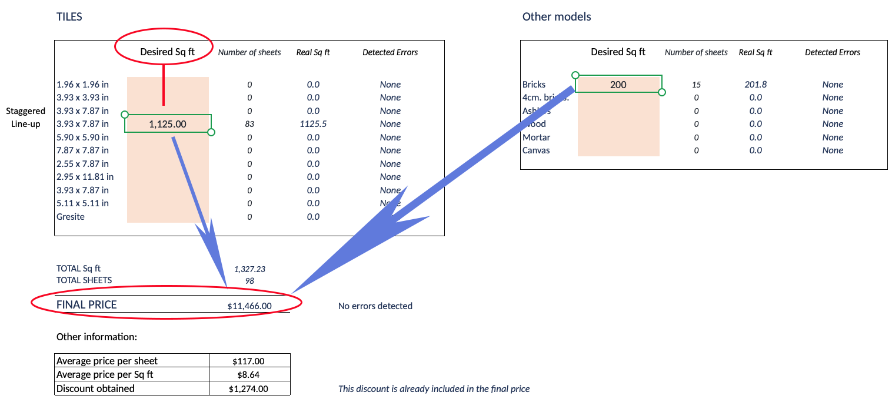The image size is (892, 409).
Task: Select the Bricks Desired Sq ft cell with 200
Action: point(618,85)
